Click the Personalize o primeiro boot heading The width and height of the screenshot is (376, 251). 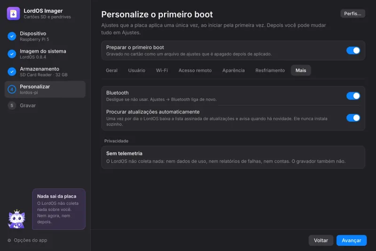157,15
